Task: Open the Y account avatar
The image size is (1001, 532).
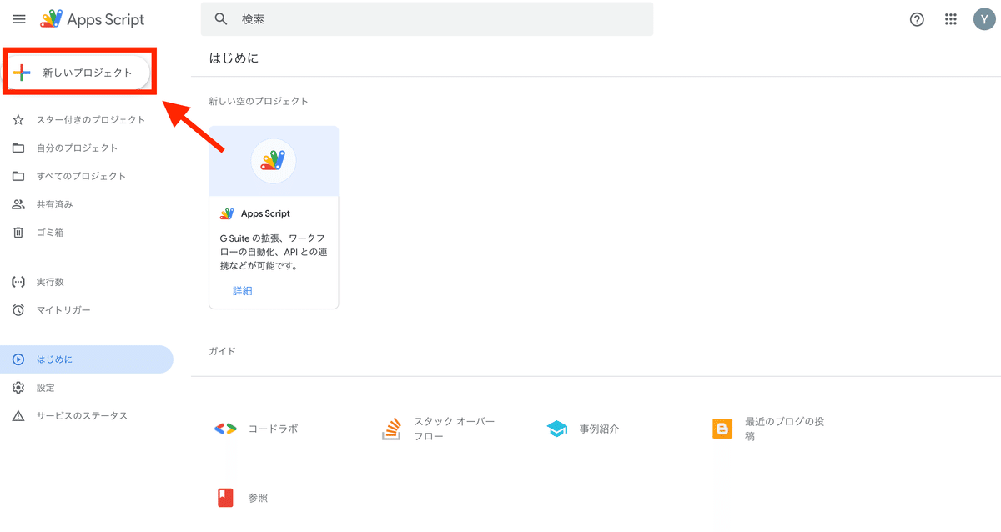Action: point(984,19)
